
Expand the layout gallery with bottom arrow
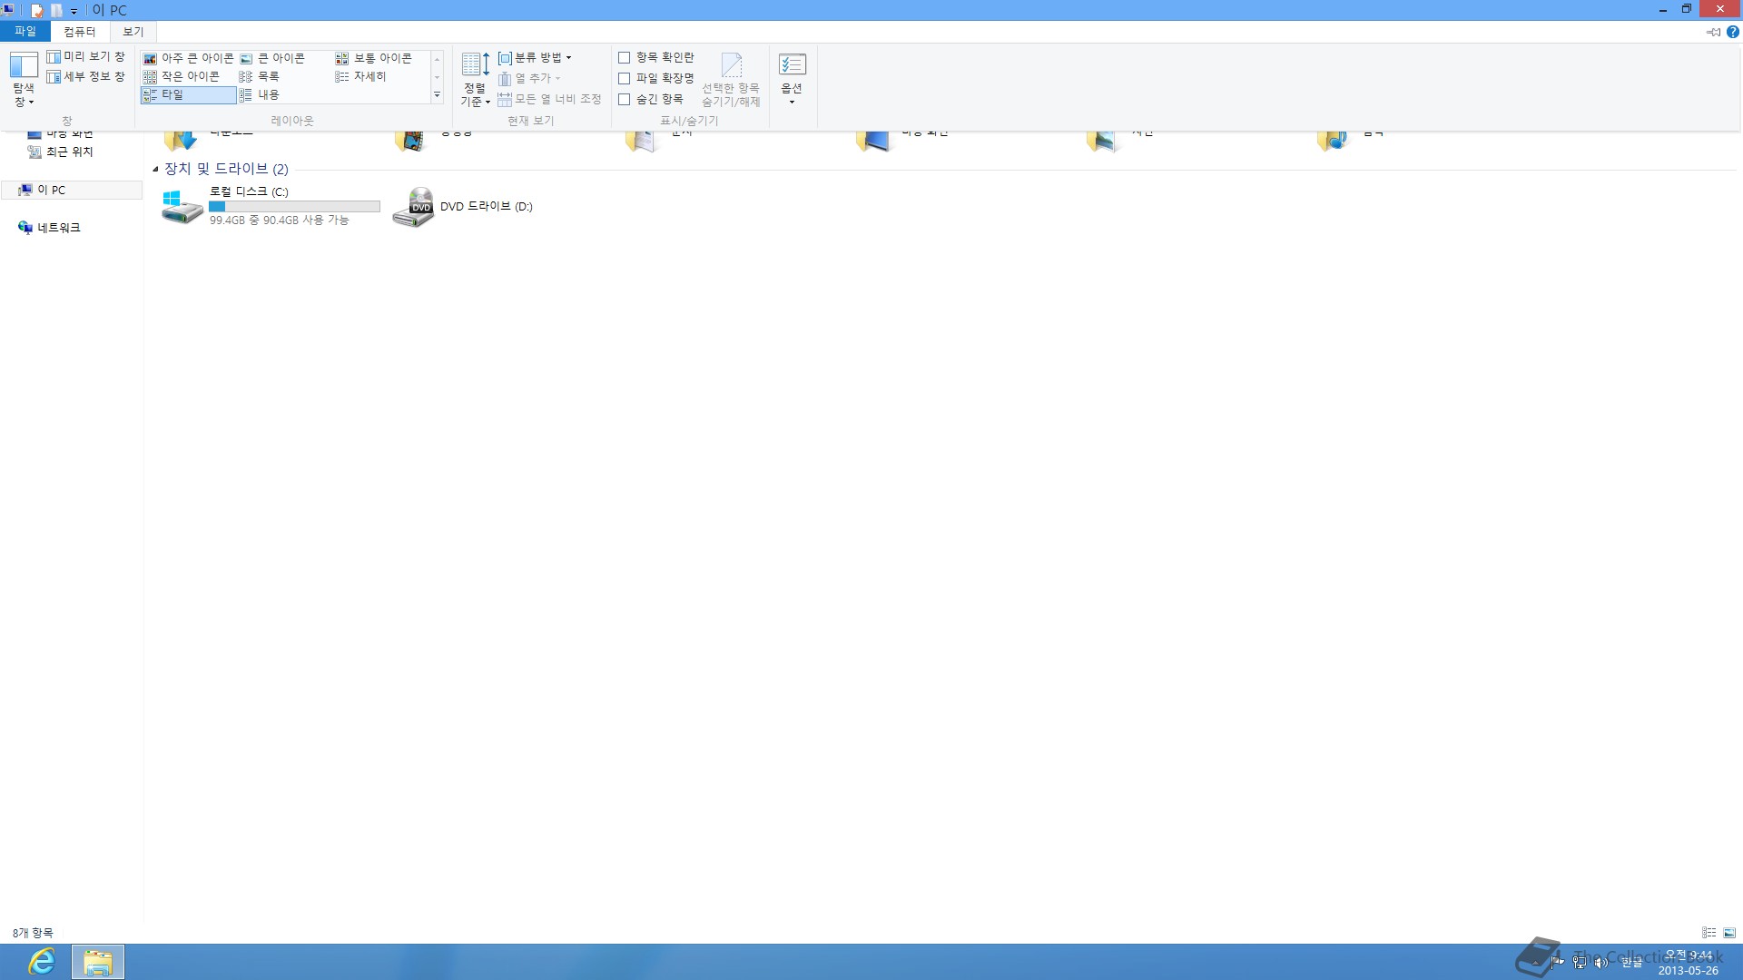click(438, 95)
